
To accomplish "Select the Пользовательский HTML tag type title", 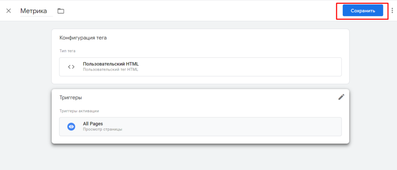I will [x=110, y=64].
